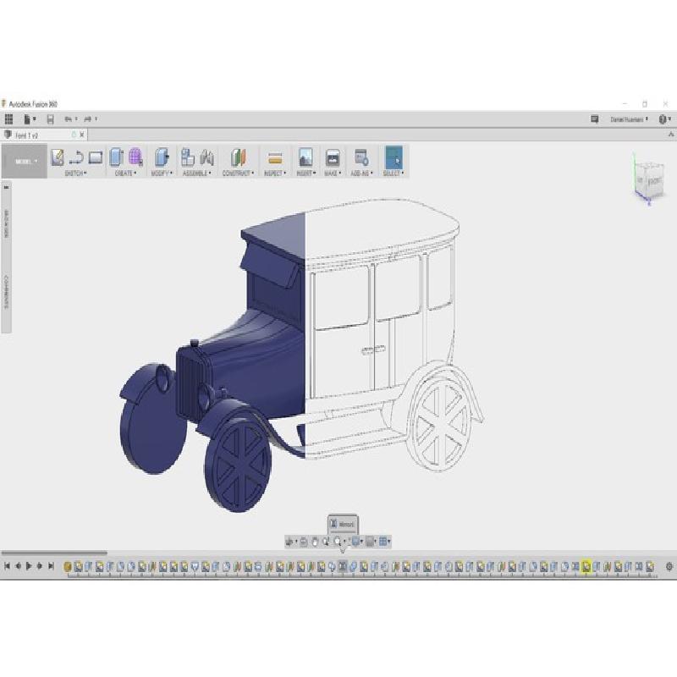
Task: Open the Data Panel grid icon
Action: click(x=9, y=119)
